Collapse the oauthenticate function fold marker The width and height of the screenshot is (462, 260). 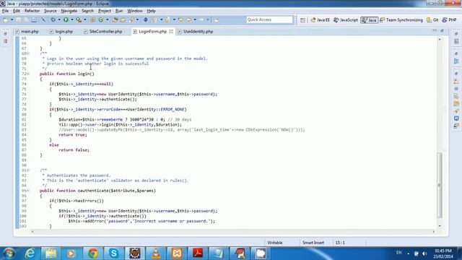coord(28,191)
